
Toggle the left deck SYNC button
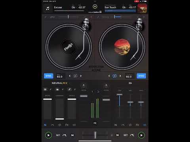click(x=49, y=76)
